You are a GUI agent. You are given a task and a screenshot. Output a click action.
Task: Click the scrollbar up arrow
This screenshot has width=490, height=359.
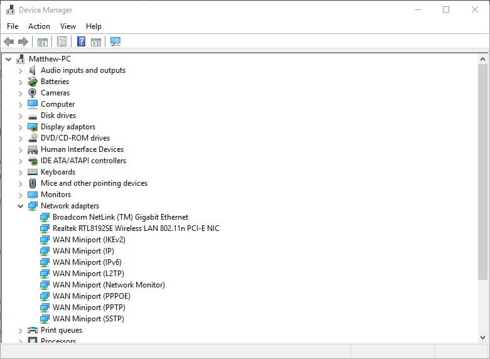(482, 59)
